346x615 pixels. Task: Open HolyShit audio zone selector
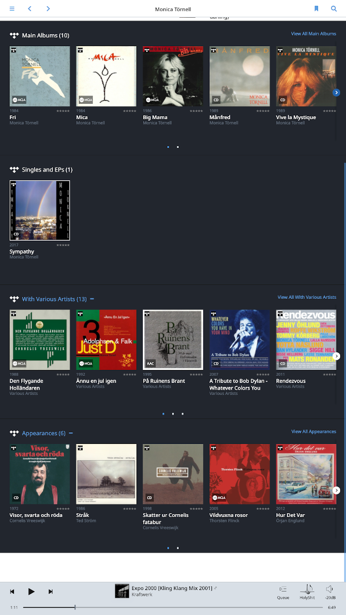(x=307, y=591)
